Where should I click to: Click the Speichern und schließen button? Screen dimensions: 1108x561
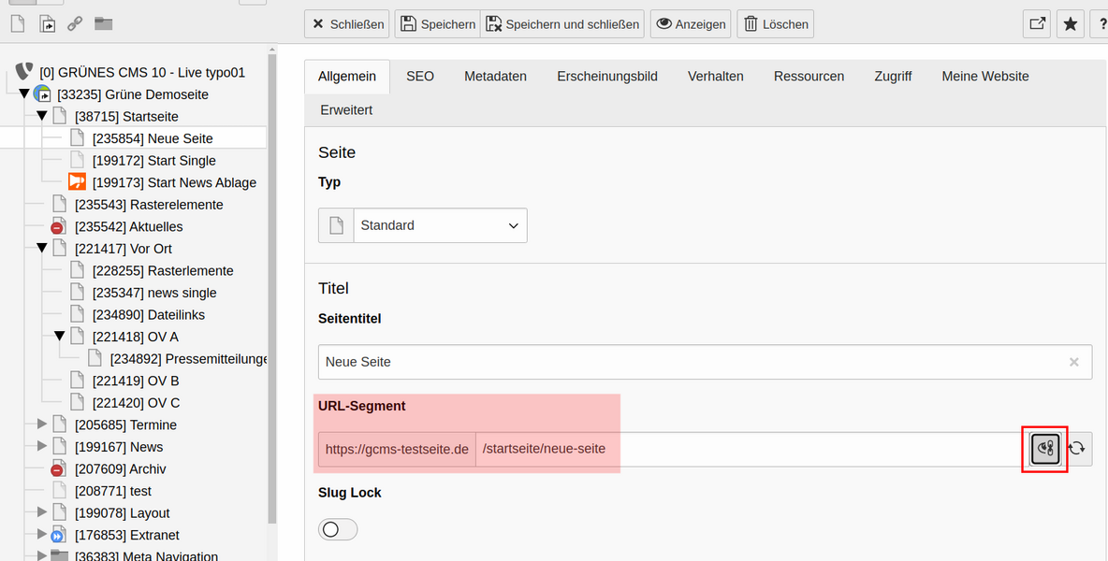pos(562,24)
